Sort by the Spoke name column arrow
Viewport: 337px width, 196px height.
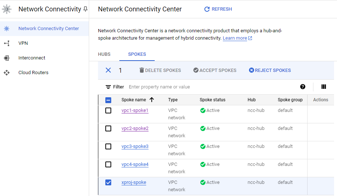point(152,100)
